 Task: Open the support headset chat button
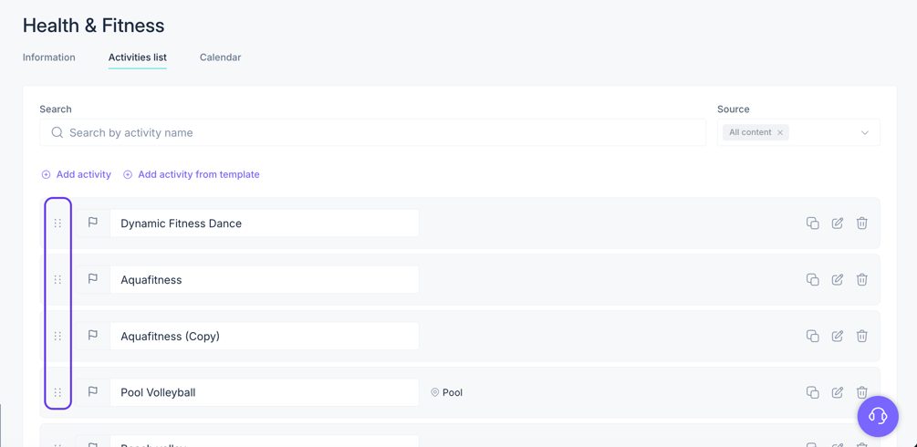click(x=878, y=417)
